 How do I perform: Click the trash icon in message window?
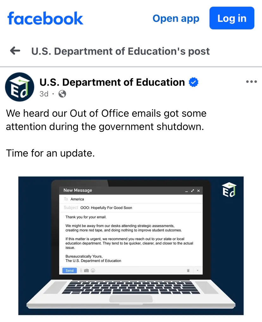[188, 270]
